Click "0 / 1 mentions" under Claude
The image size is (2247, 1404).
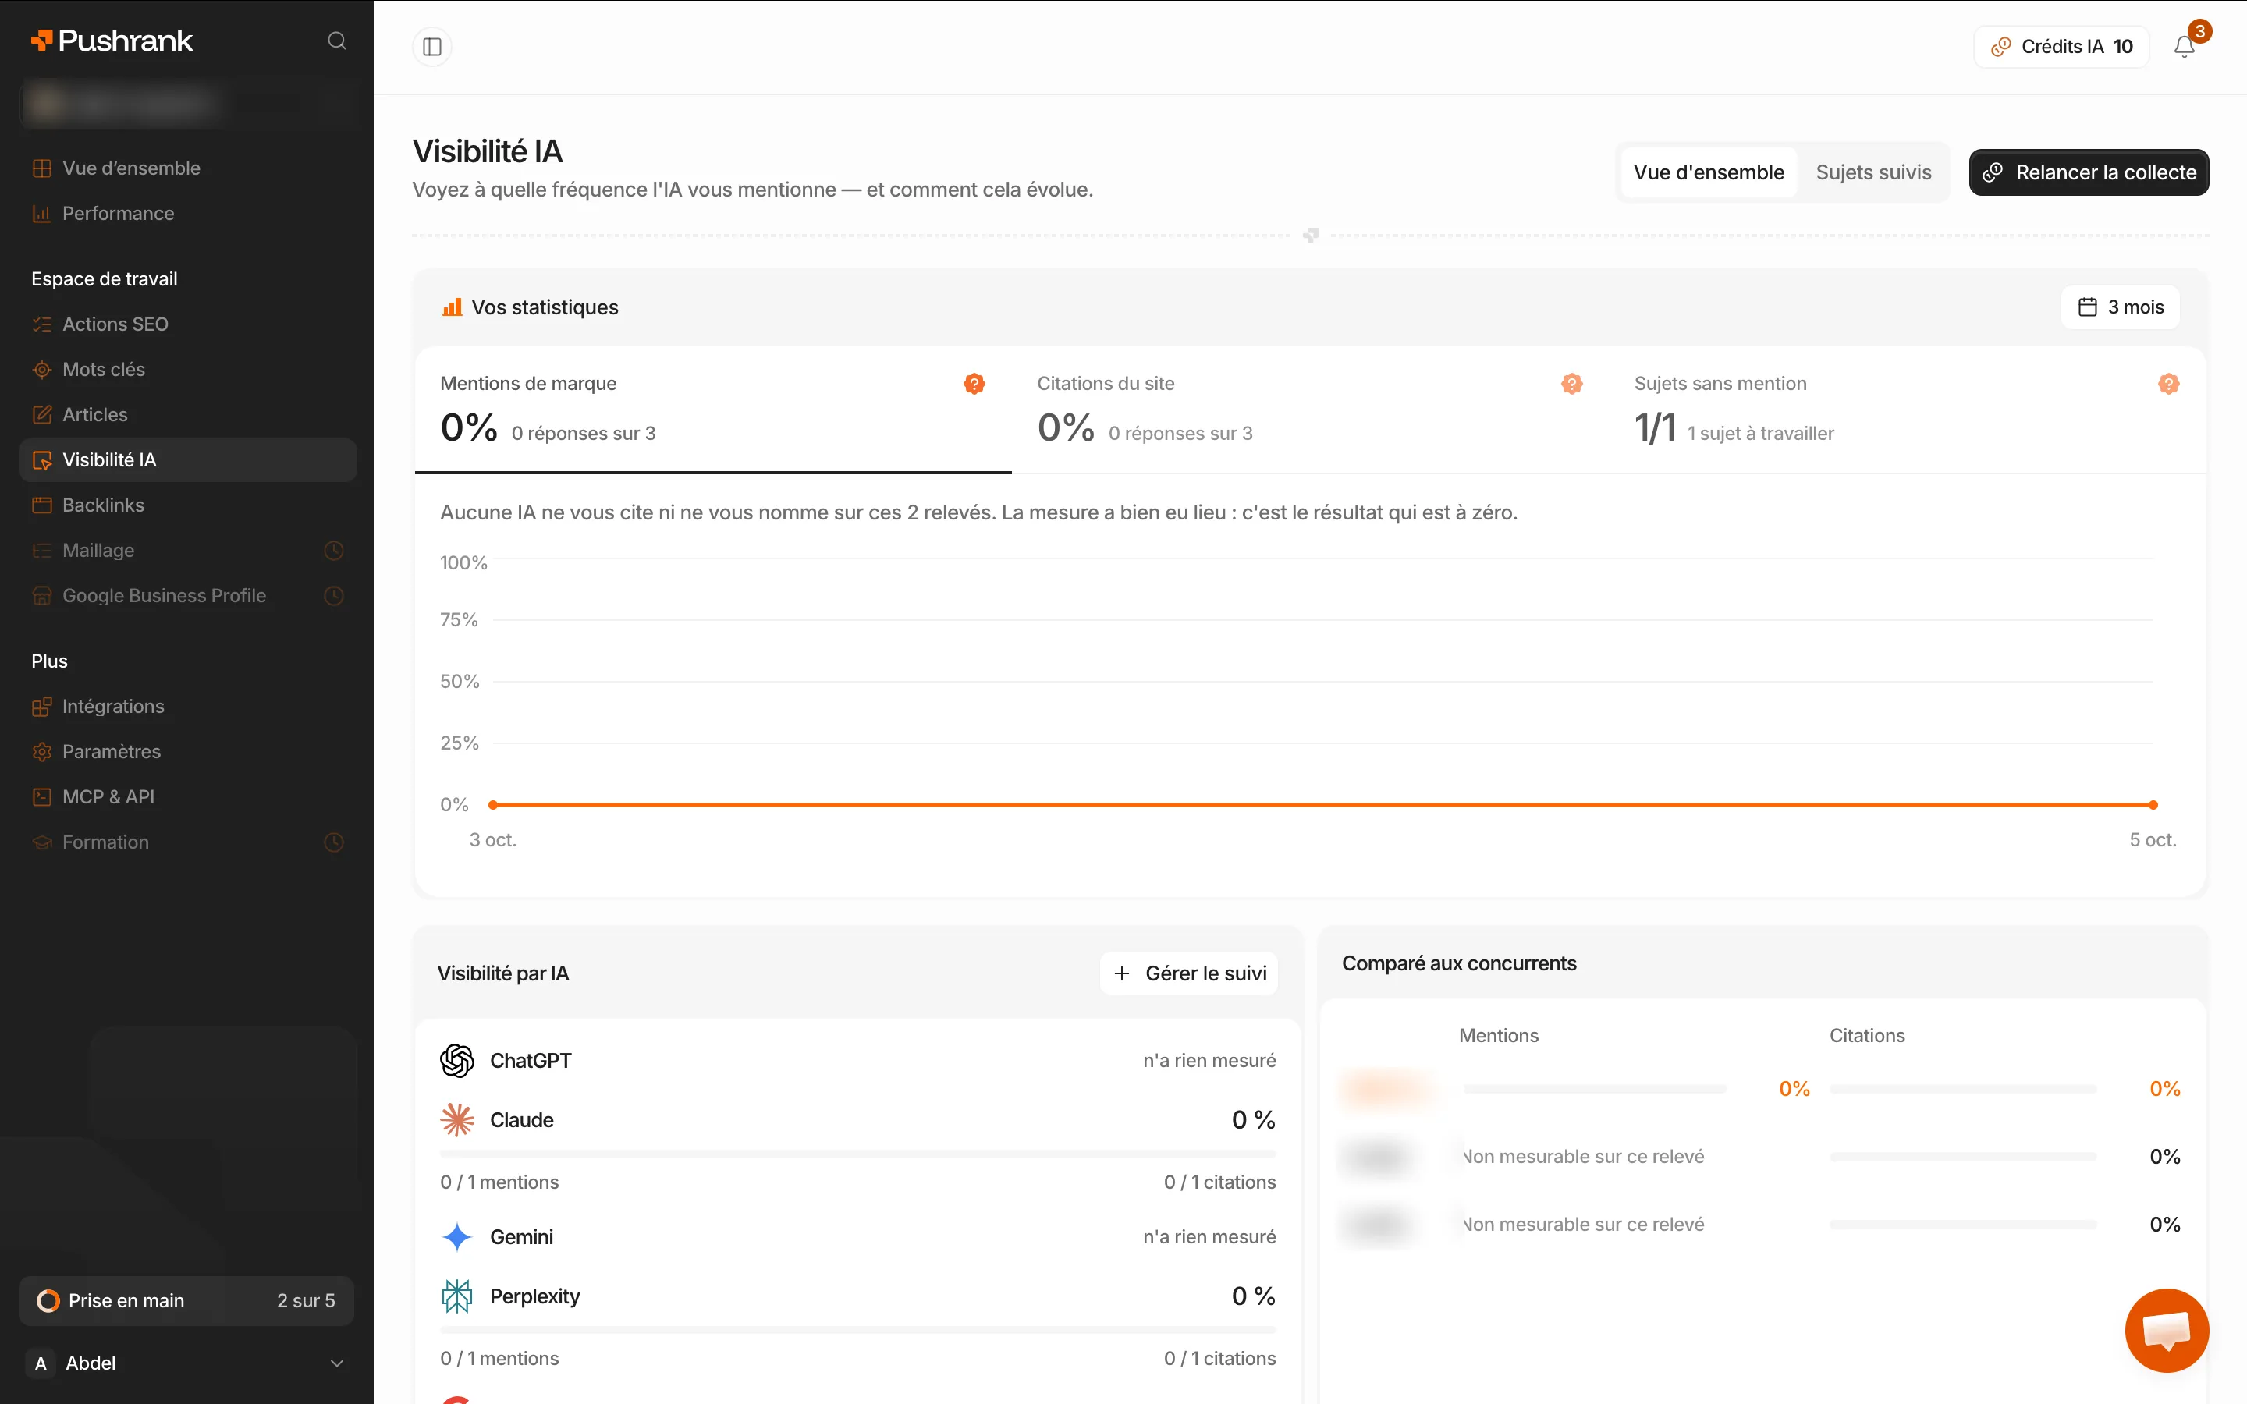click(499, 1182)
